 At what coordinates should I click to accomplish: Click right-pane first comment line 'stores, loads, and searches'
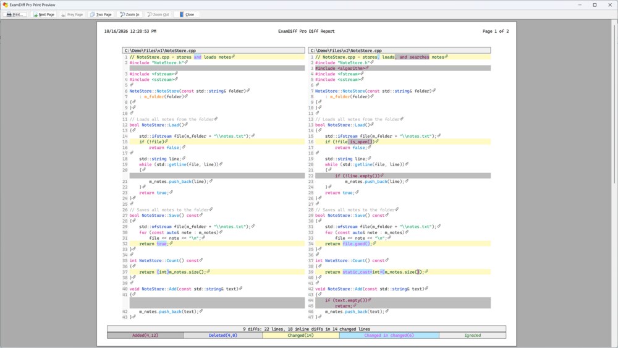402,57
